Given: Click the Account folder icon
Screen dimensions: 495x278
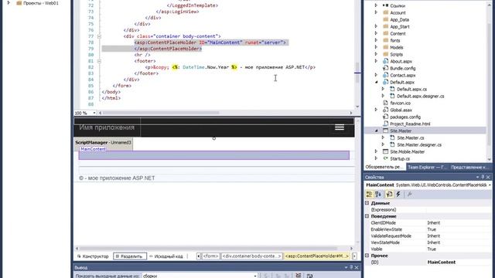Looking at the screenshot, I should [385, 12].
